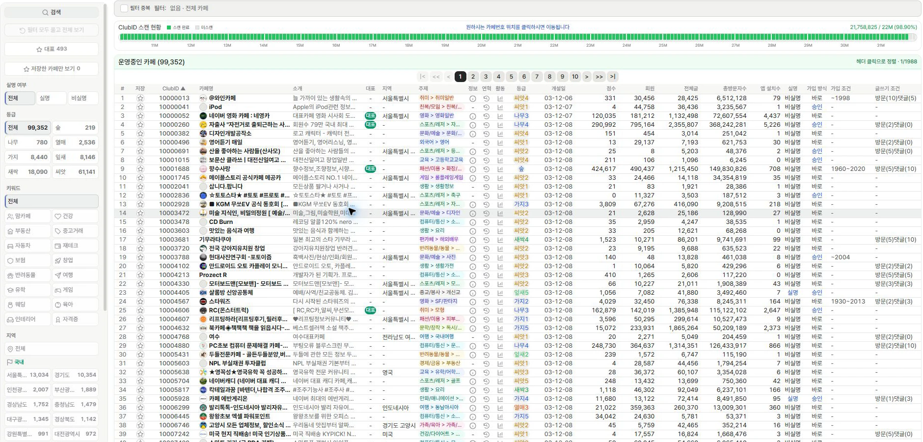Star the 향수사랑 cafe row
The width and height of the screenshot is (923, 442).
pyautogui.click(x=140, y=169)
